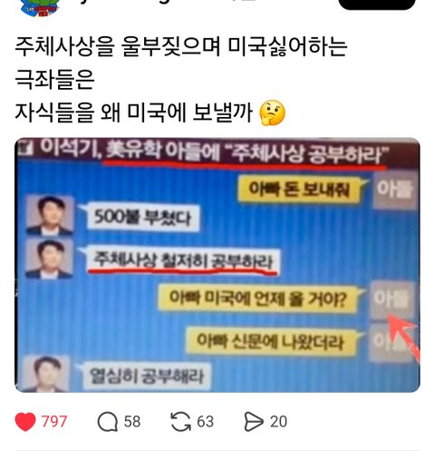Open comments via the speech bubble icon
The height and width of the screenshot is (451, 435).
point(108,422)
